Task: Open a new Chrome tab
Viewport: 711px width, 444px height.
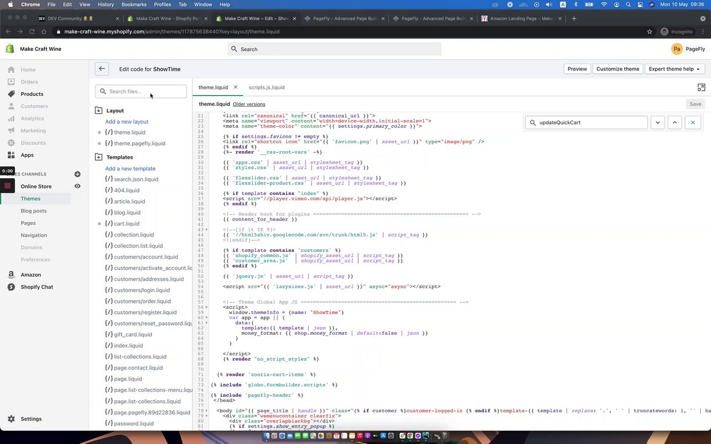Action: [574, 18]
